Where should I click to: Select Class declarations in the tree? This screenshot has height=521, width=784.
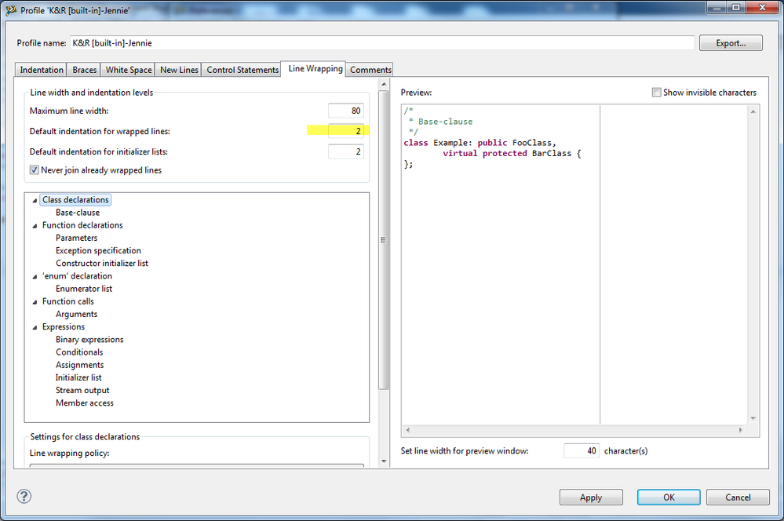click(x=75, y=199)
